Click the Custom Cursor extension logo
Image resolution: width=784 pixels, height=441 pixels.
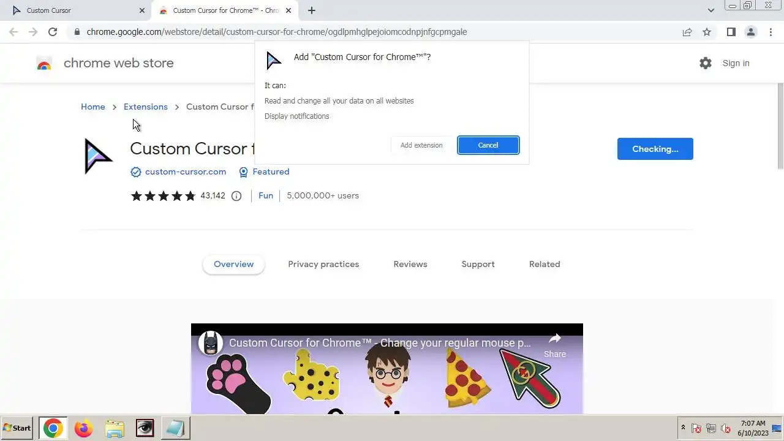tap(98, 157)
